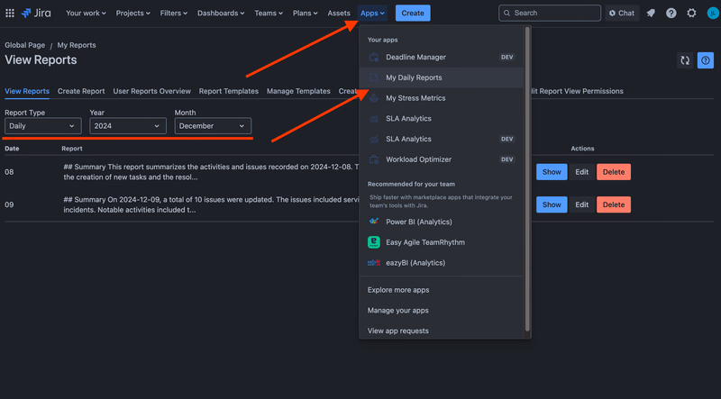Viewport: 721px width, 399px height.
Task: Open the user profile avatar
Action: click(712, 13)
